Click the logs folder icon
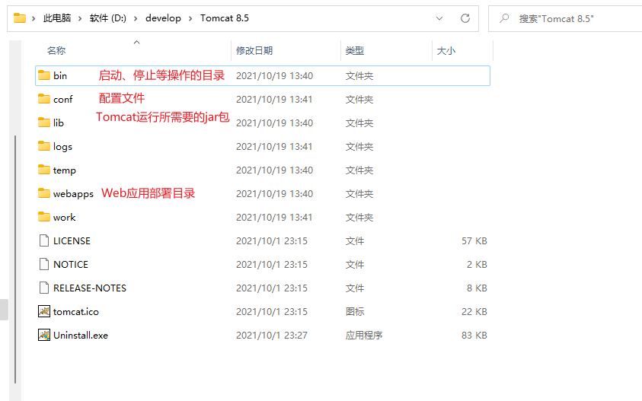This screenshot has height=401, width=642. click(x=44, y=146)
